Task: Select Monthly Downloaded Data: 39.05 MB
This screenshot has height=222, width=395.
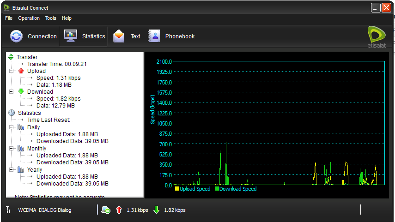Action: tap(72, 162)
